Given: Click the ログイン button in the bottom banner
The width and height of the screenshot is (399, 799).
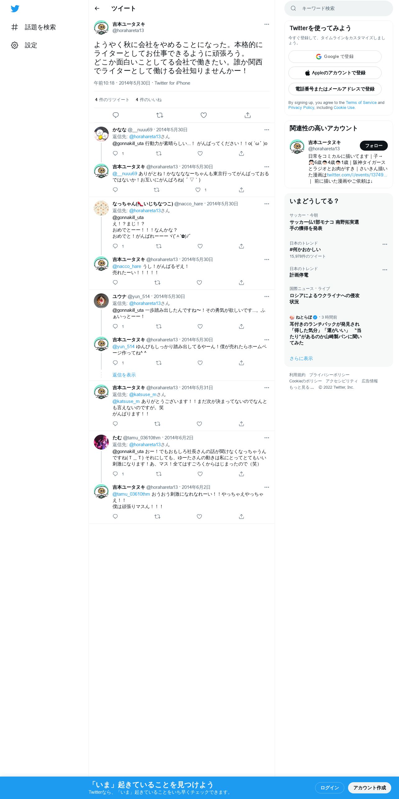Looking at the screenshot, I should pyautogui.click(x=330, y=788).
